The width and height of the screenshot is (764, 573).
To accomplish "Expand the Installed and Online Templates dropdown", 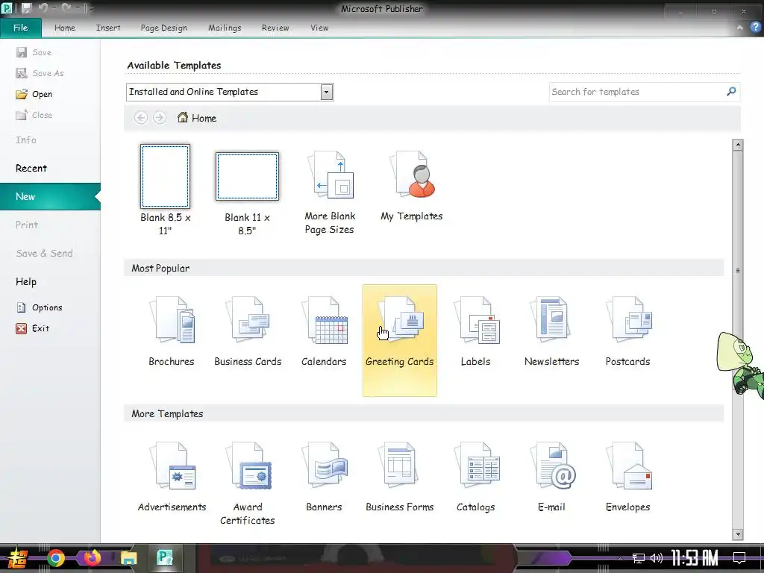I will pyautogui.click(x=327, y=92).
